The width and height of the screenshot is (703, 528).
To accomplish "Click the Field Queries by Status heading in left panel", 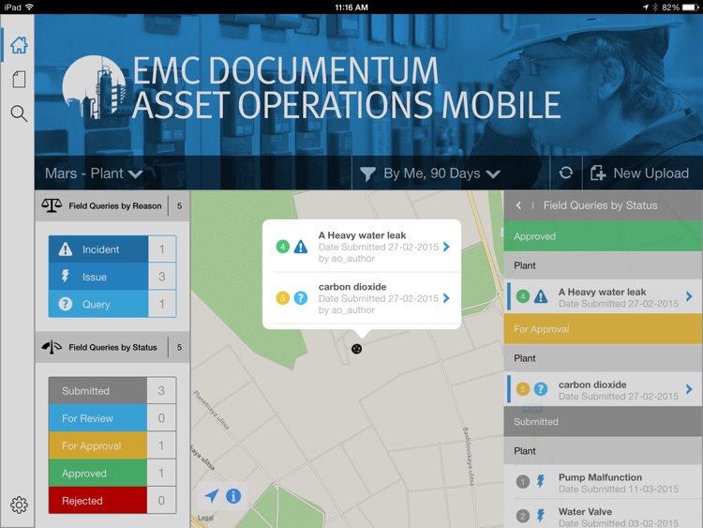I will pos(112,347).
